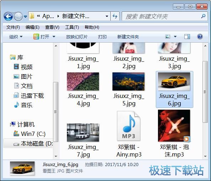This screenshot has height=181, width=211.
Task: Click the blue help question icon
Action: click(200, 37)
